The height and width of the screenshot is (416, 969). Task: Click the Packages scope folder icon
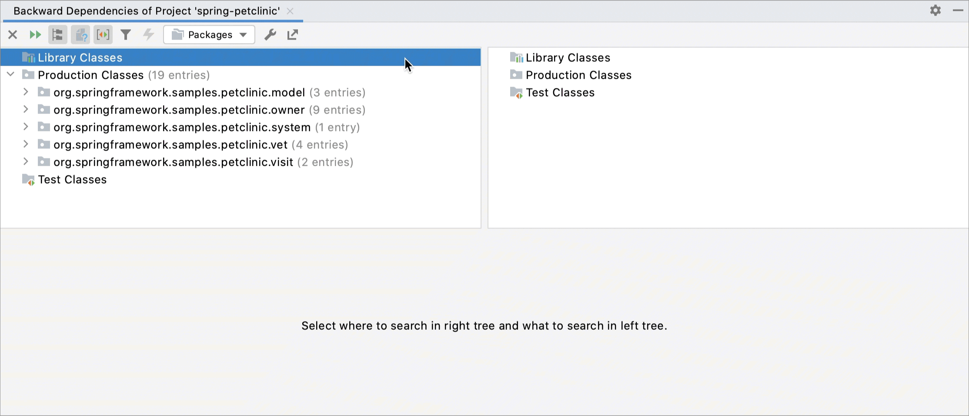[177, 34]
